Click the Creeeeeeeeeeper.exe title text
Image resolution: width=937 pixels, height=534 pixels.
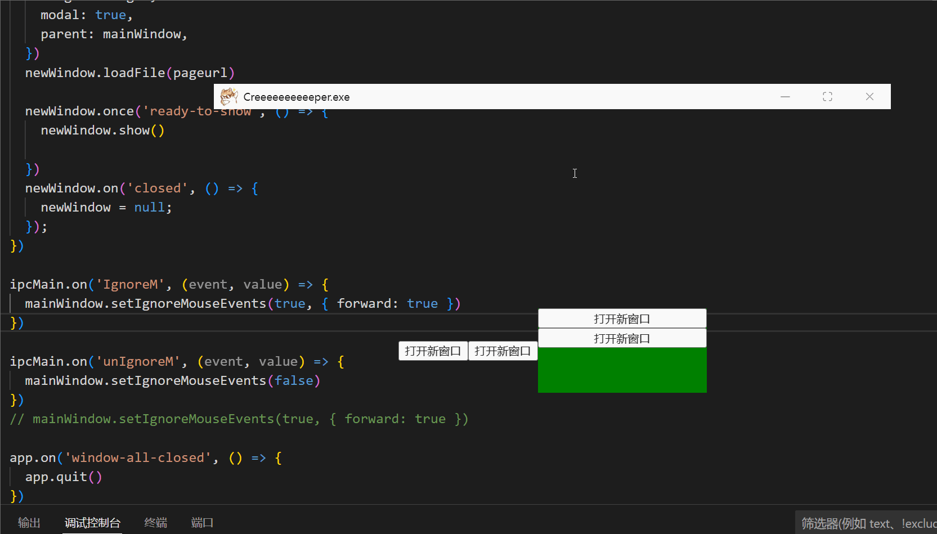click(296, 97)
